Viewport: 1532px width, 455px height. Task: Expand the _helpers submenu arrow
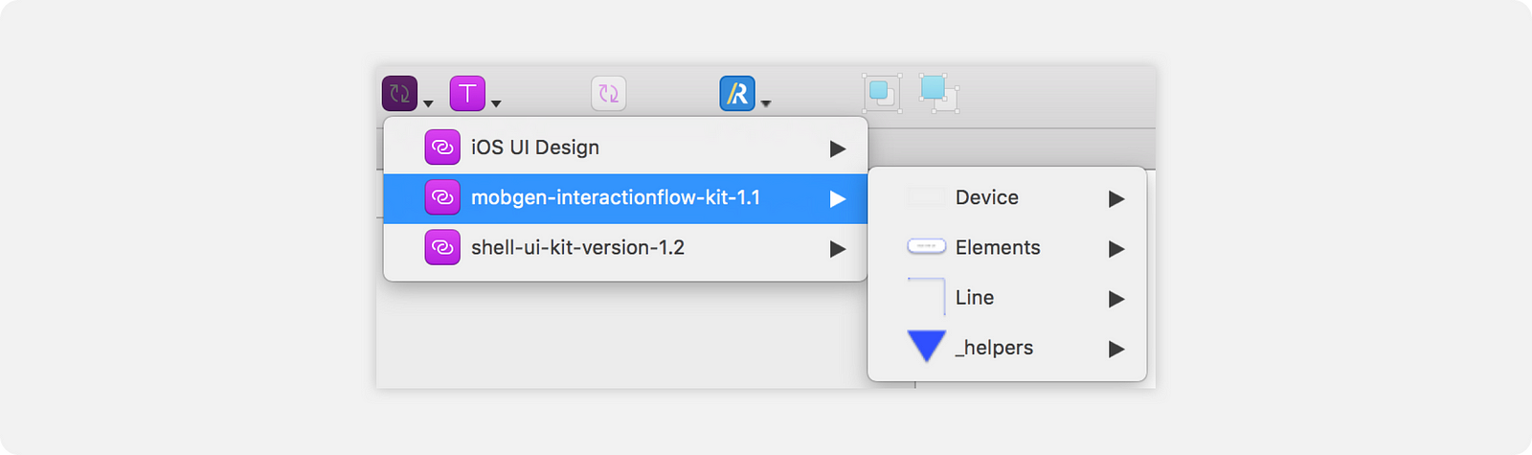tap(1116, 349)
